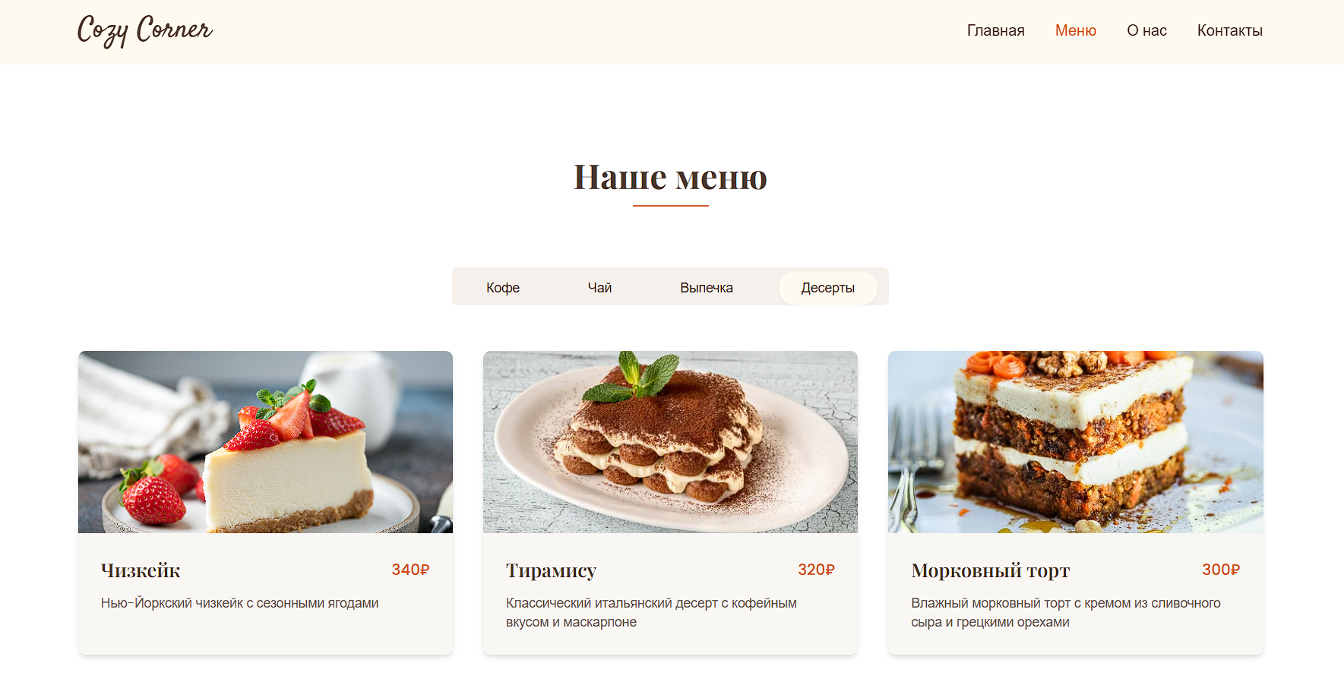Image resolution: width=1344 pixels, height=698 pixels.
Task: Click the 300₽ carrot cake price
Action: click(1221, 570)
